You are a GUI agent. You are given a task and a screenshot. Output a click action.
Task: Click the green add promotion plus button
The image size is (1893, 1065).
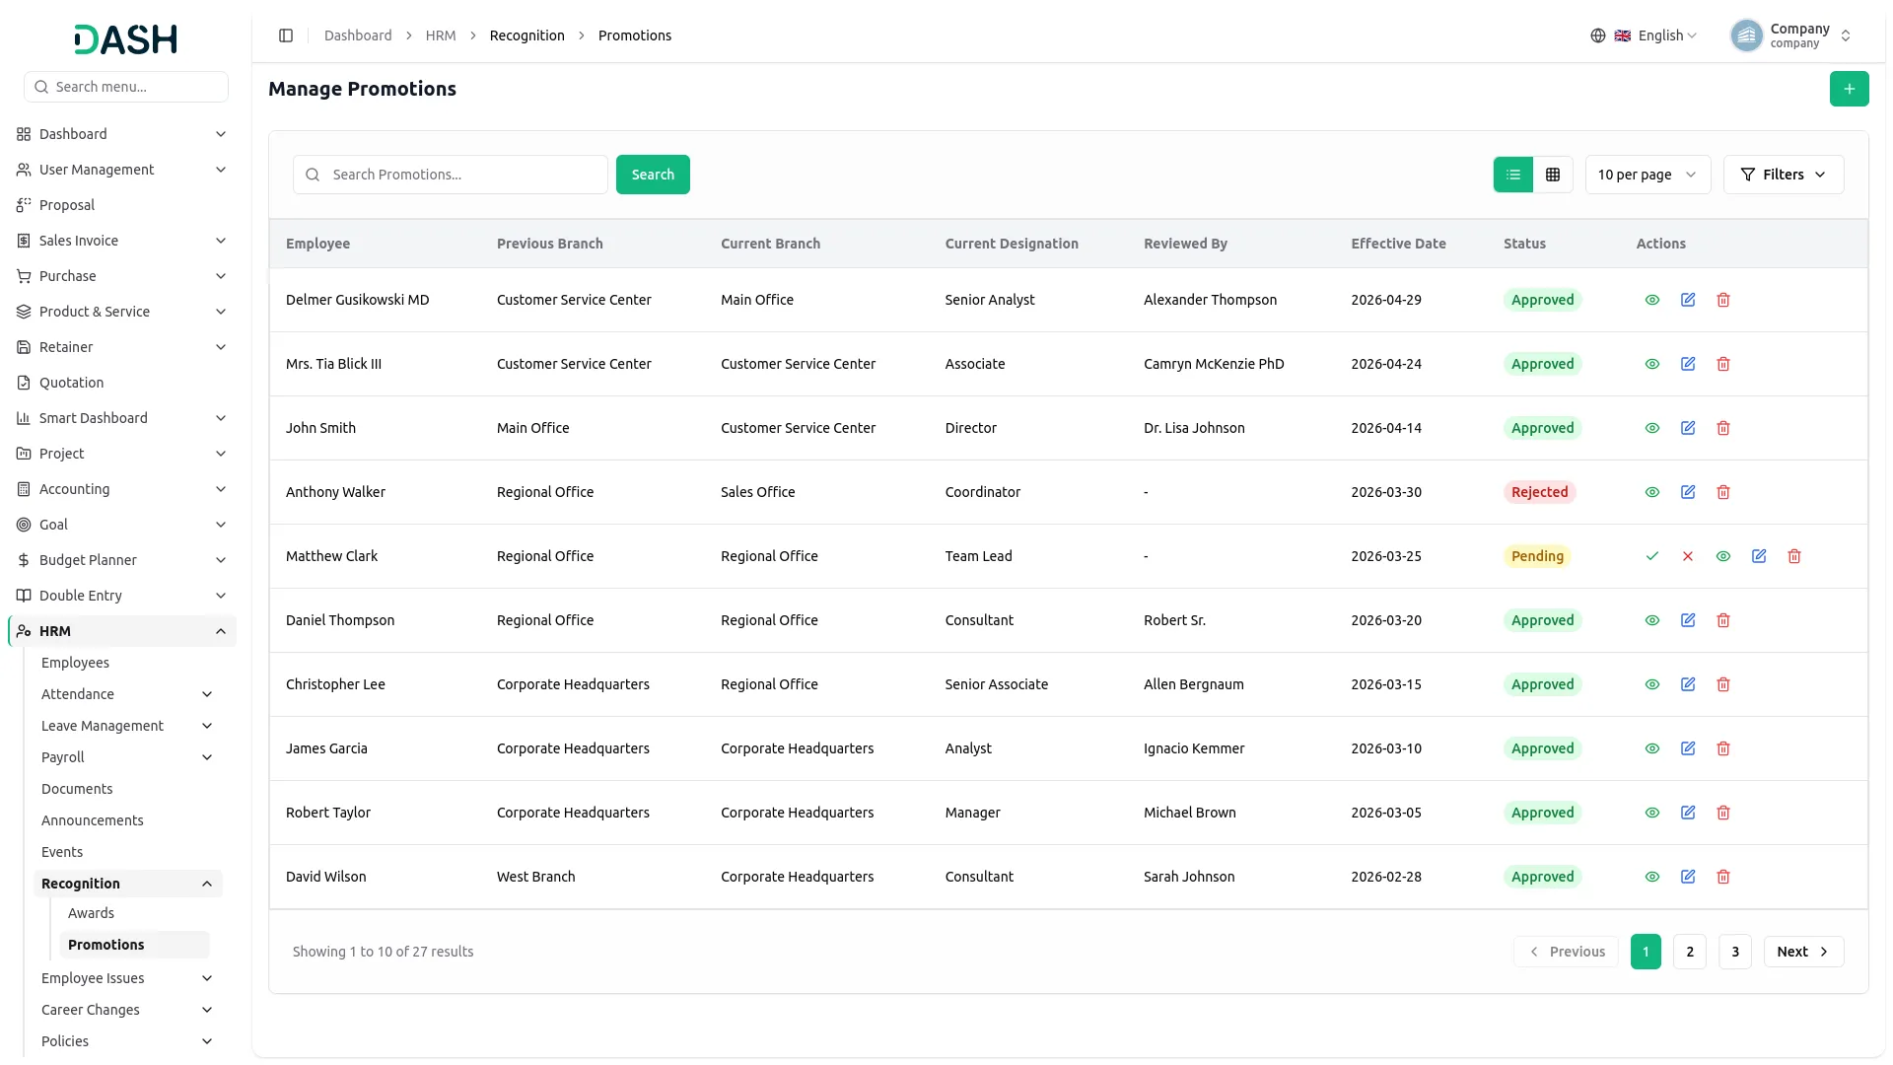(1849, 89)
